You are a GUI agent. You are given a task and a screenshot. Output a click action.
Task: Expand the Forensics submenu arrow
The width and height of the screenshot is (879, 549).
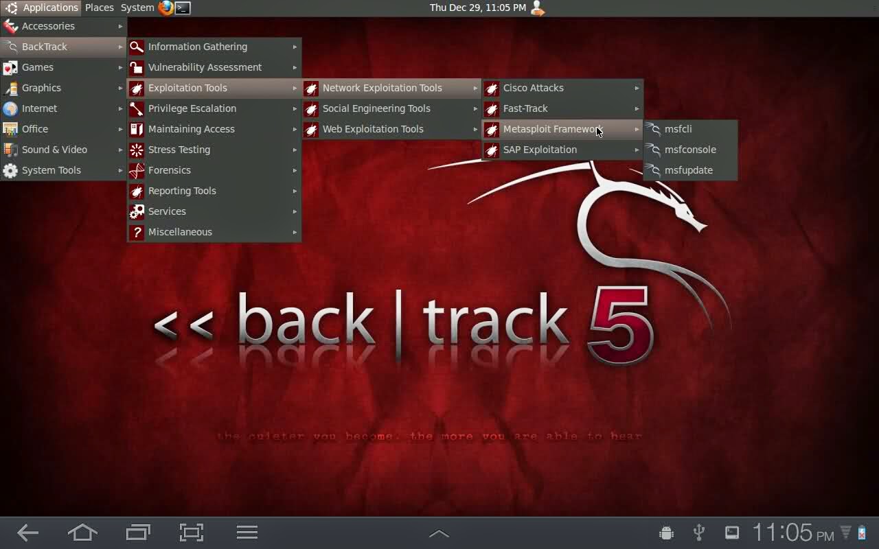295,170
